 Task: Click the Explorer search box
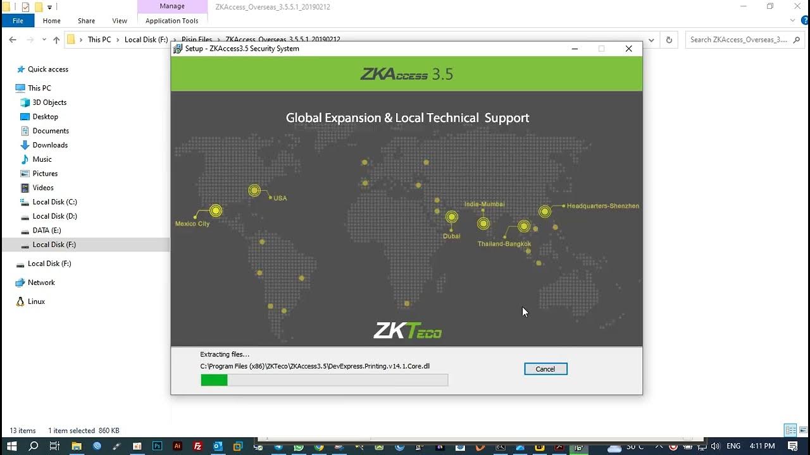[x=745, y=39]
